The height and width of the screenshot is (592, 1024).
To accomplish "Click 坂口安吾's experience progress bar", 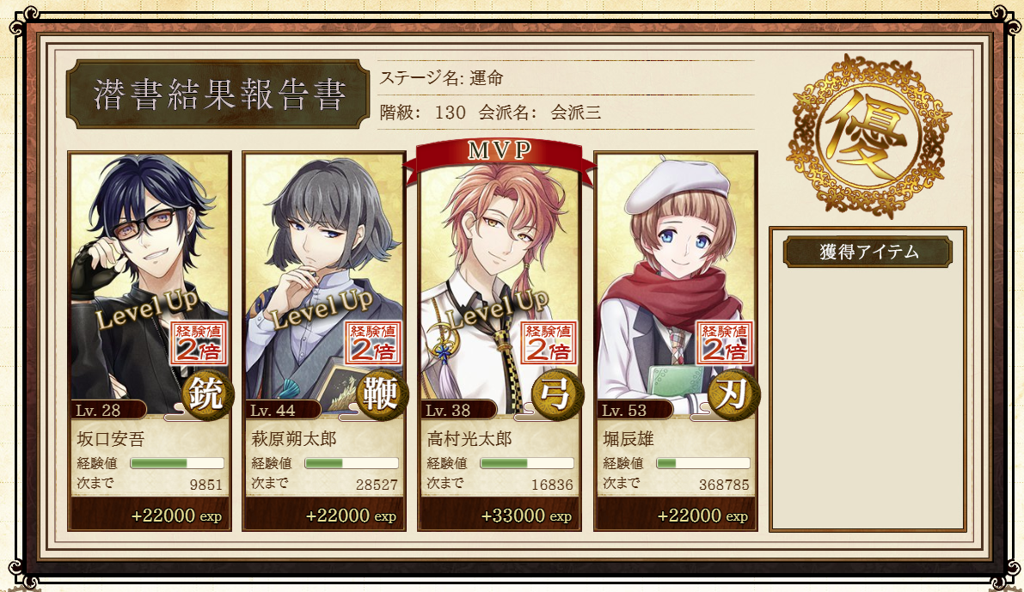I will click(177, 463).
